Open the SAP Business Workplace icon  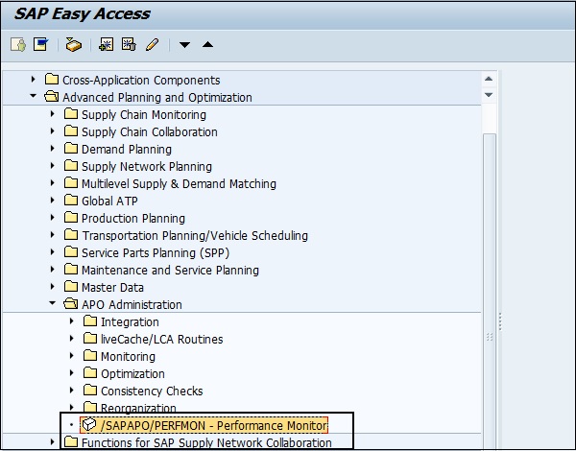[74, 45]
